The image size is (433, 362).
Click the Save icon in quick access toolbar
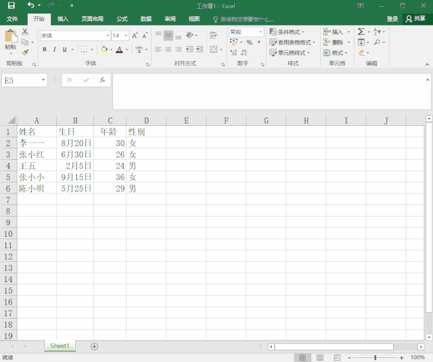coord(11,5)
